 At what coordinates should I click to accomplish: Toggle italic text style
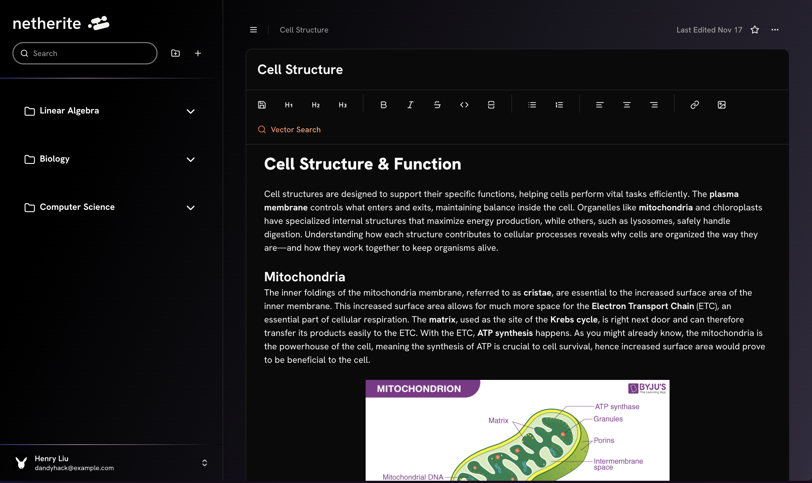click(x=410, y=105)
